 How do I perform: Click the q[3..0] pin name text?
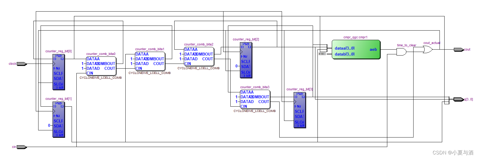(468, 99)
